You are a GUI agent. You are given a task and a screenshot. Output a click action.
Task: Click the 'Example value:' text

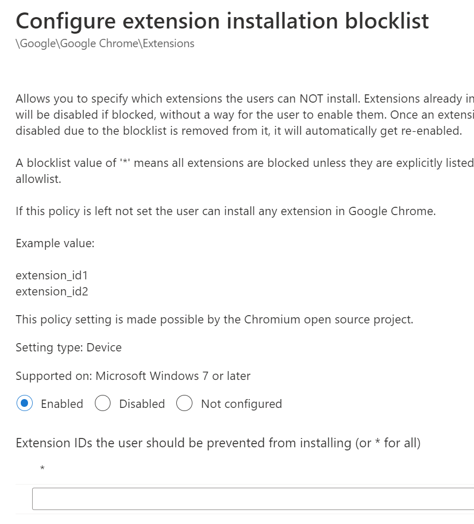[55, 243]
